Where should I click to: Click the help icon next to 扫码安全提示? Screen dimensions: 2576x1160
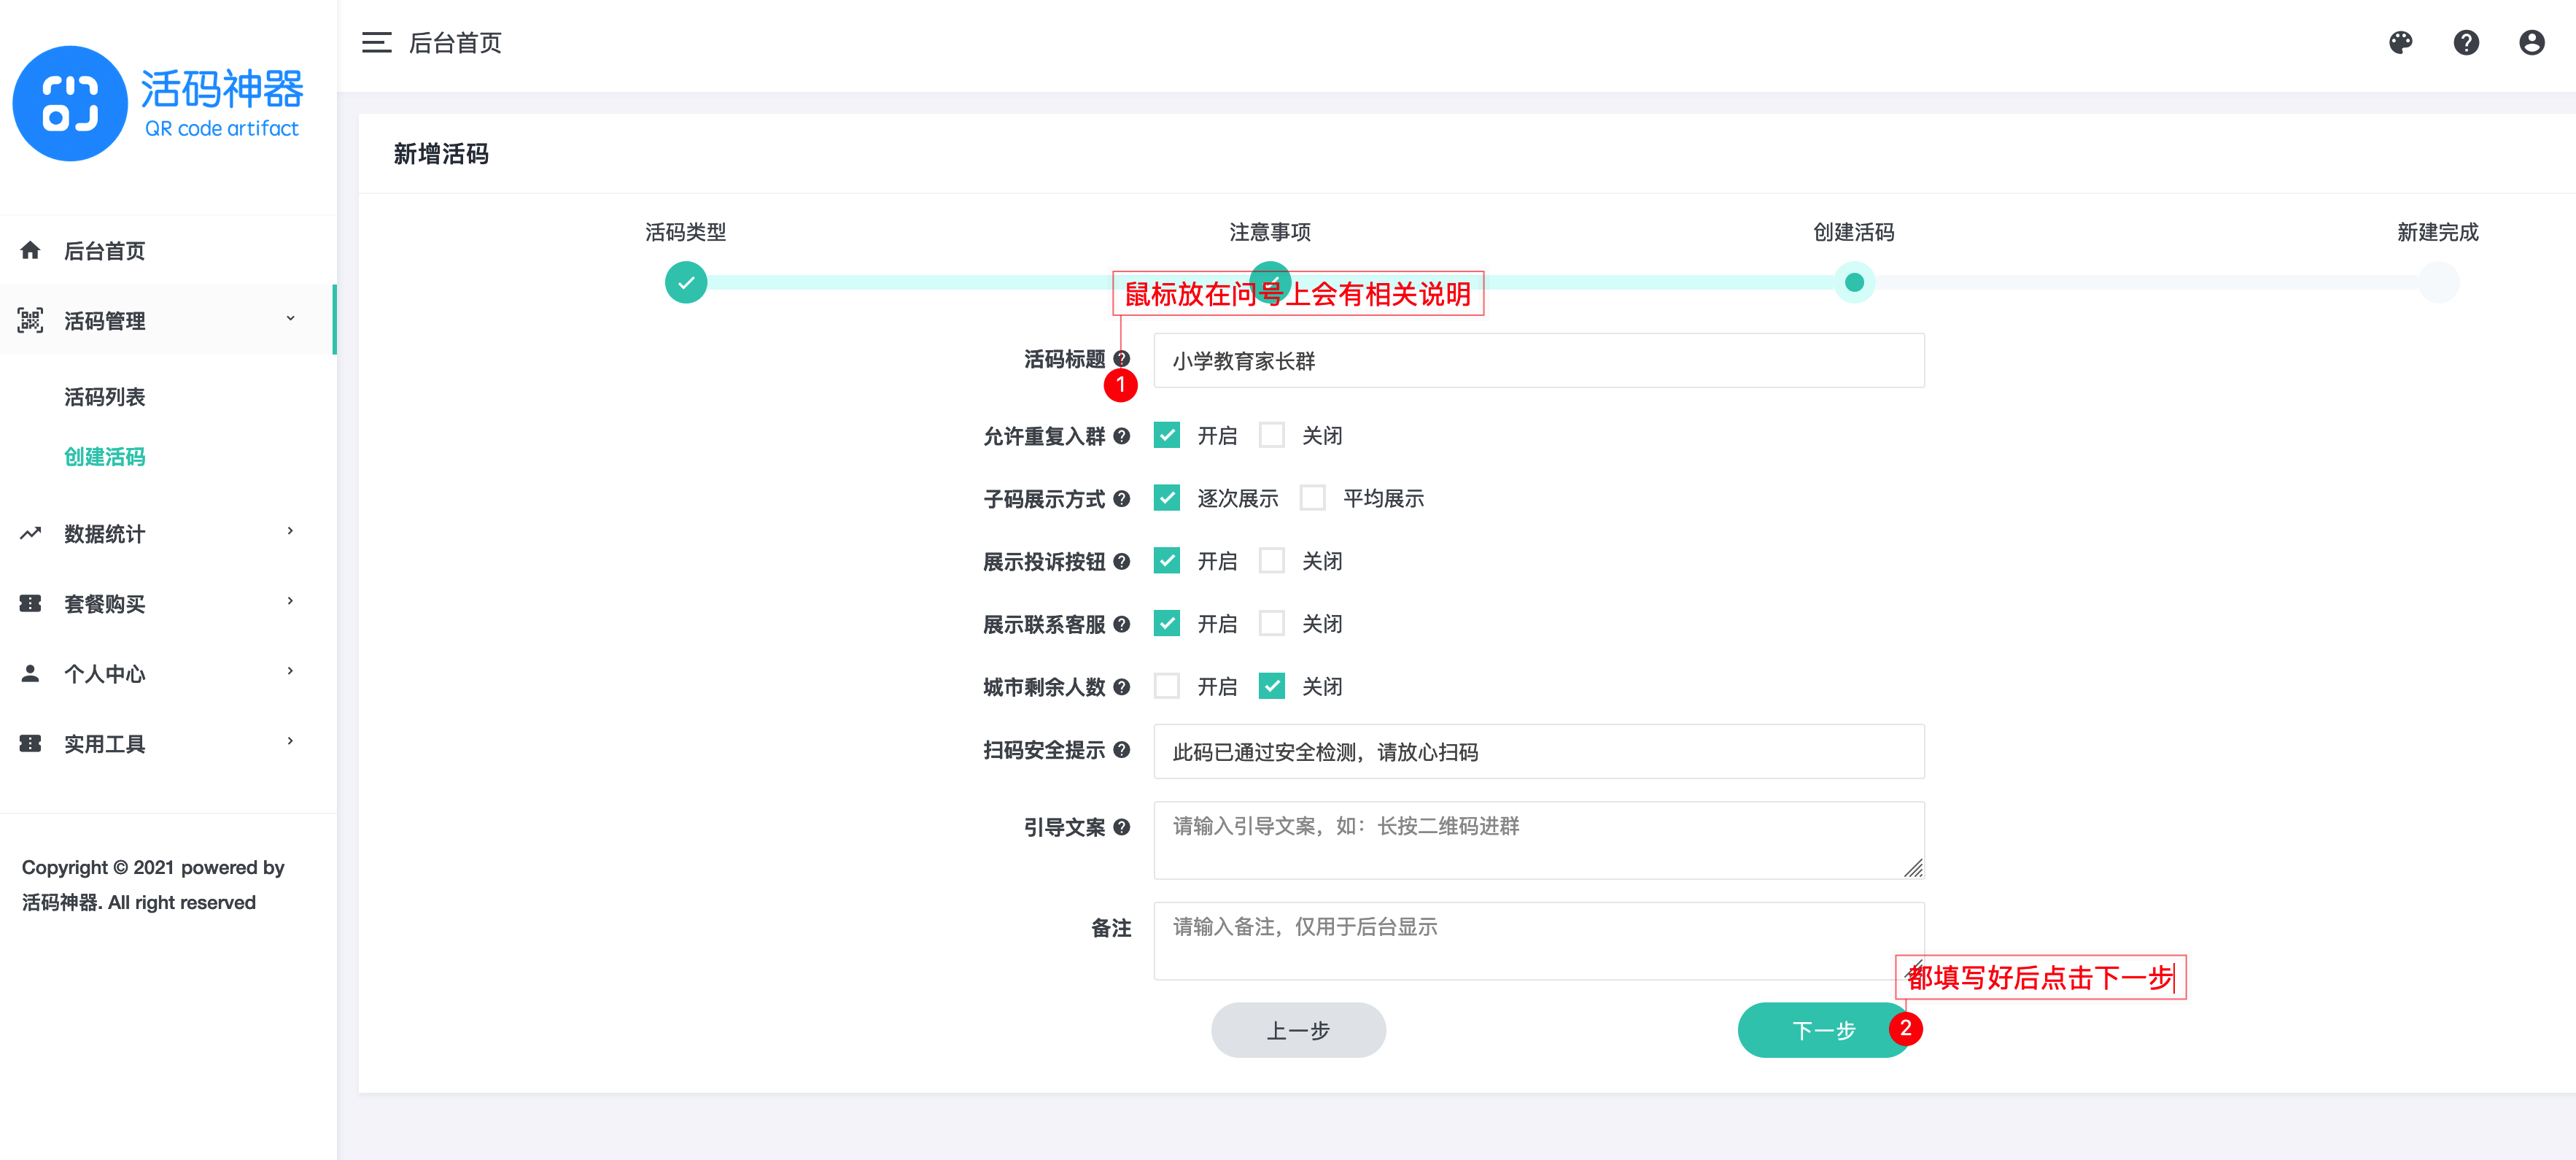coord(1121,750)
